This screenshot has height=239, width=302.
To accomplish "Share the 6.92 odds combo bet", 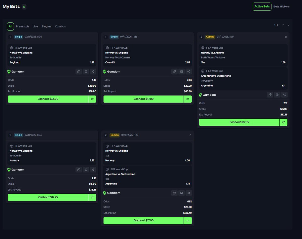I will coord(189,193).
